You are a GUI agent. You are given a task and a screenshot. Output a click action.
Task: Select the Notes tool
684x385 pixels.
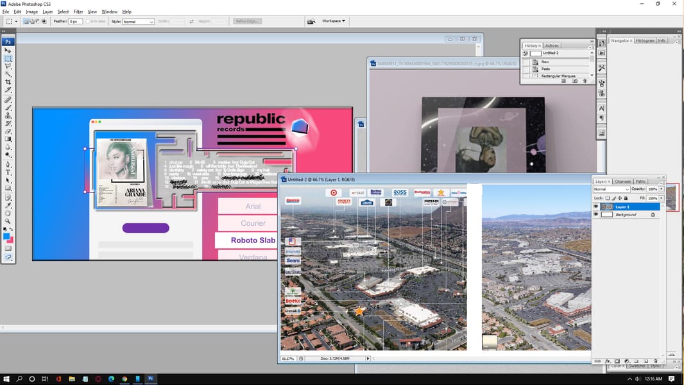(8, 198)
